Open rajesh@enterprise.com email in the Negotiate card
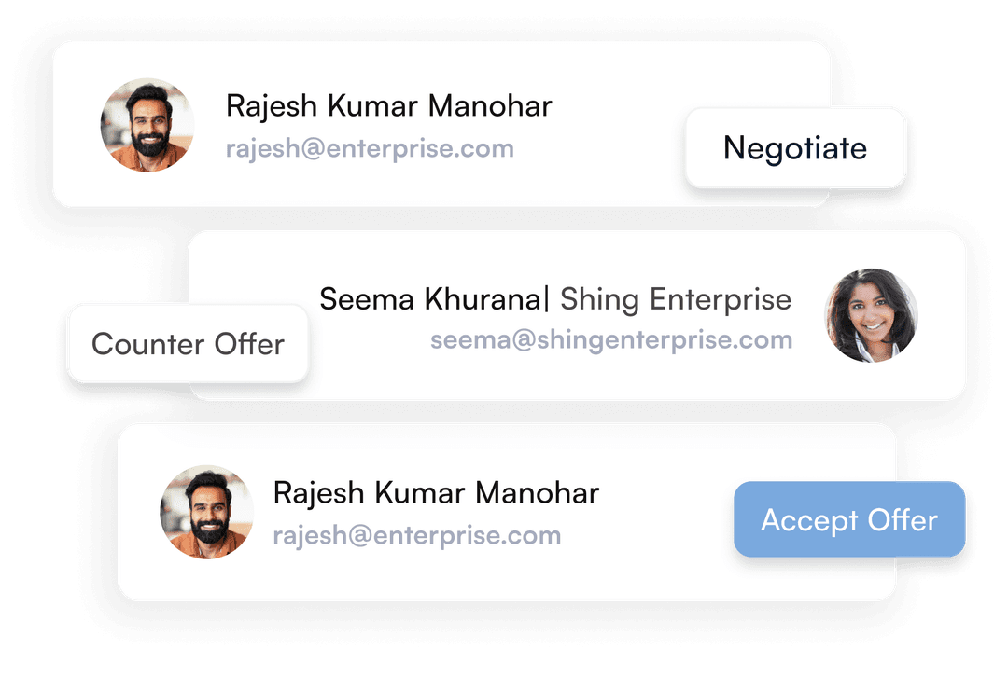Viewport: 1008px width, 675px height. (370, 148)
